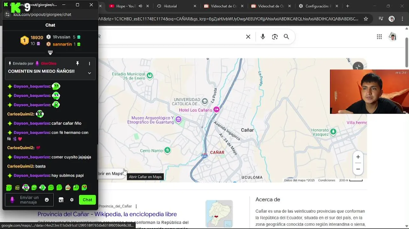
Task: Click the Hotel Los Cañaris map pin
Action: (217, 110)
